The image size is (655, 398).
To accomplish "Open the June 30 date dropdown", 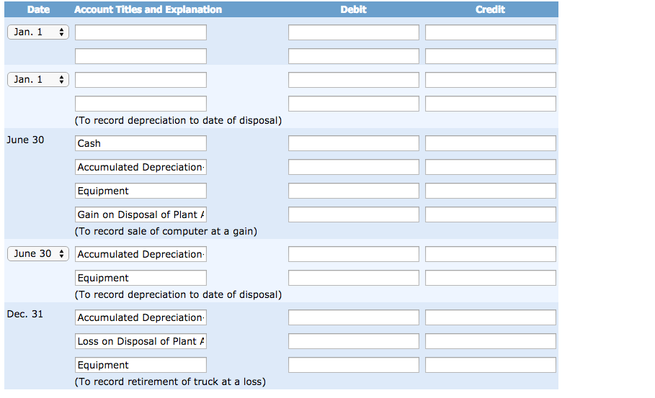I will [38, 253].
